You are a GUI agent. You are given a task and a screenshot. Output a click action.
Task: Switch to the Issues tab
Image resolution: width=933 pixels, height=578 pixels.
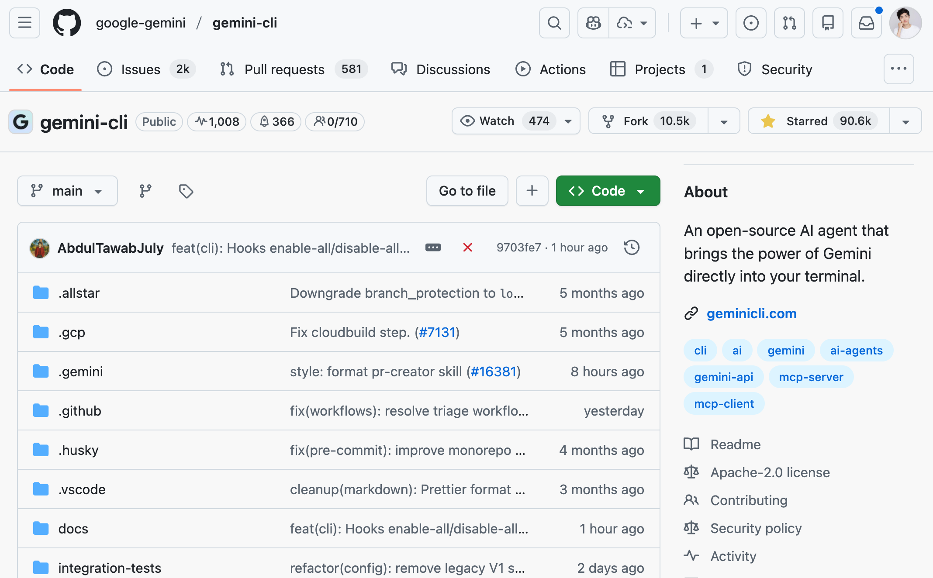(141, 69)
